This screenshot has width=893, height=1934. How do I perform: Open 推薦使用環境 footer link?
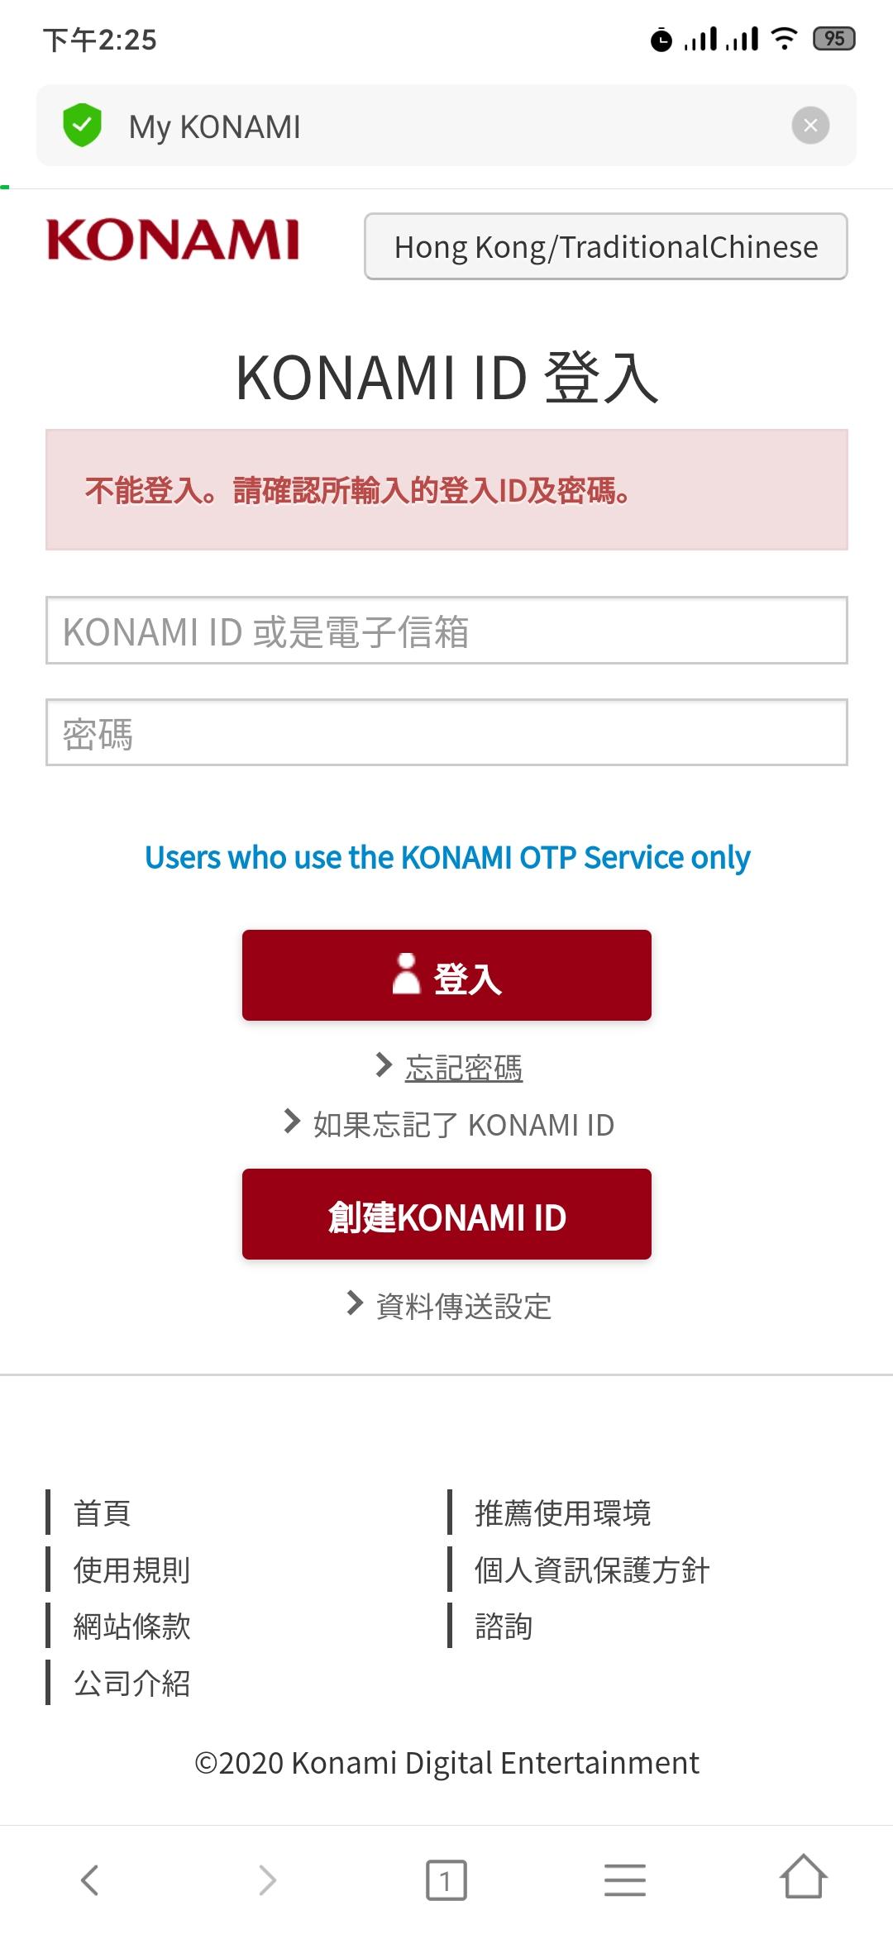click(563, 1513)
